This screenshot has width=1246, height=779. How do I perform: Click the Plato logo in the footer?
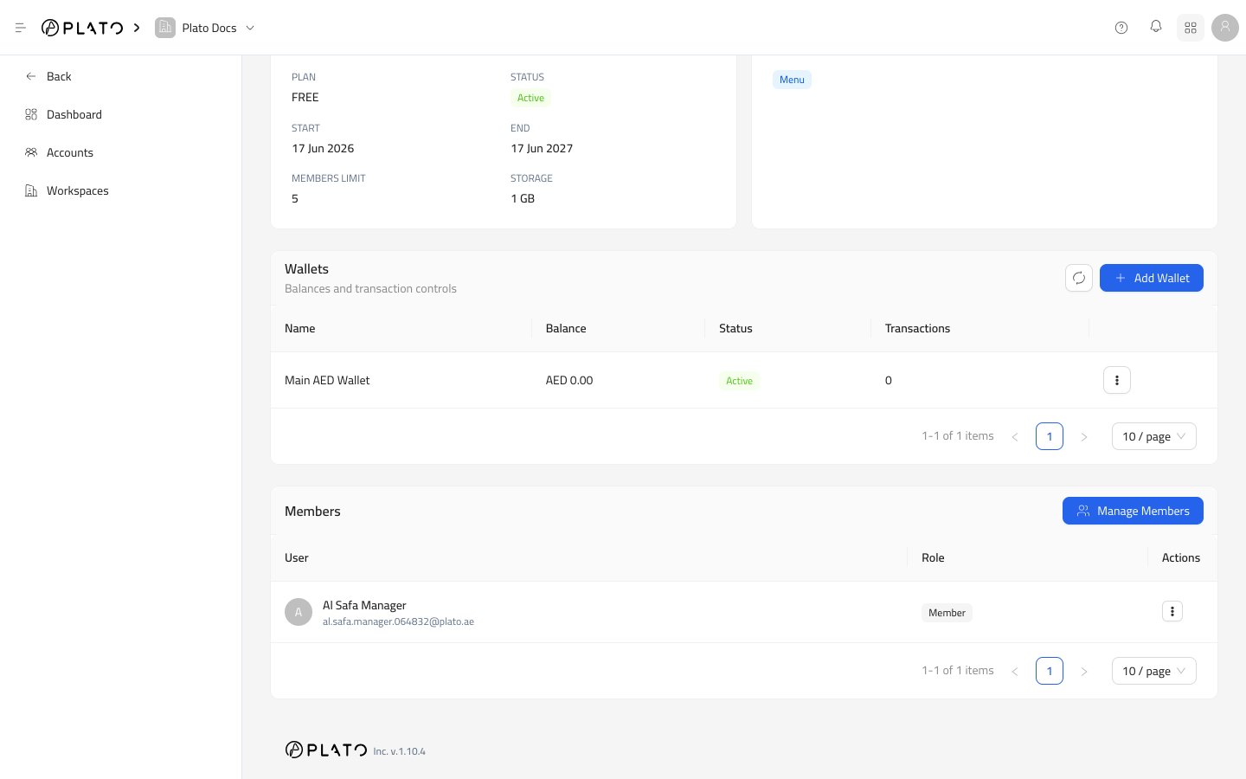tap(326, 750)
